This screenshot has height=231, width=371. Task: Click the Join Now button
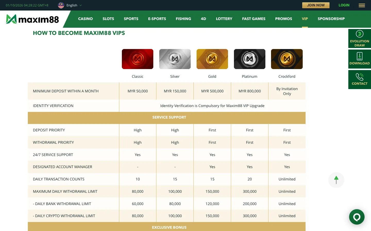[316, 5]
